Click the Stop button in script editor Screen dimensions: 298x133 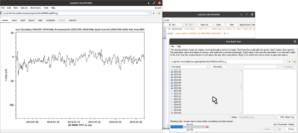click(x=189, y=24)
